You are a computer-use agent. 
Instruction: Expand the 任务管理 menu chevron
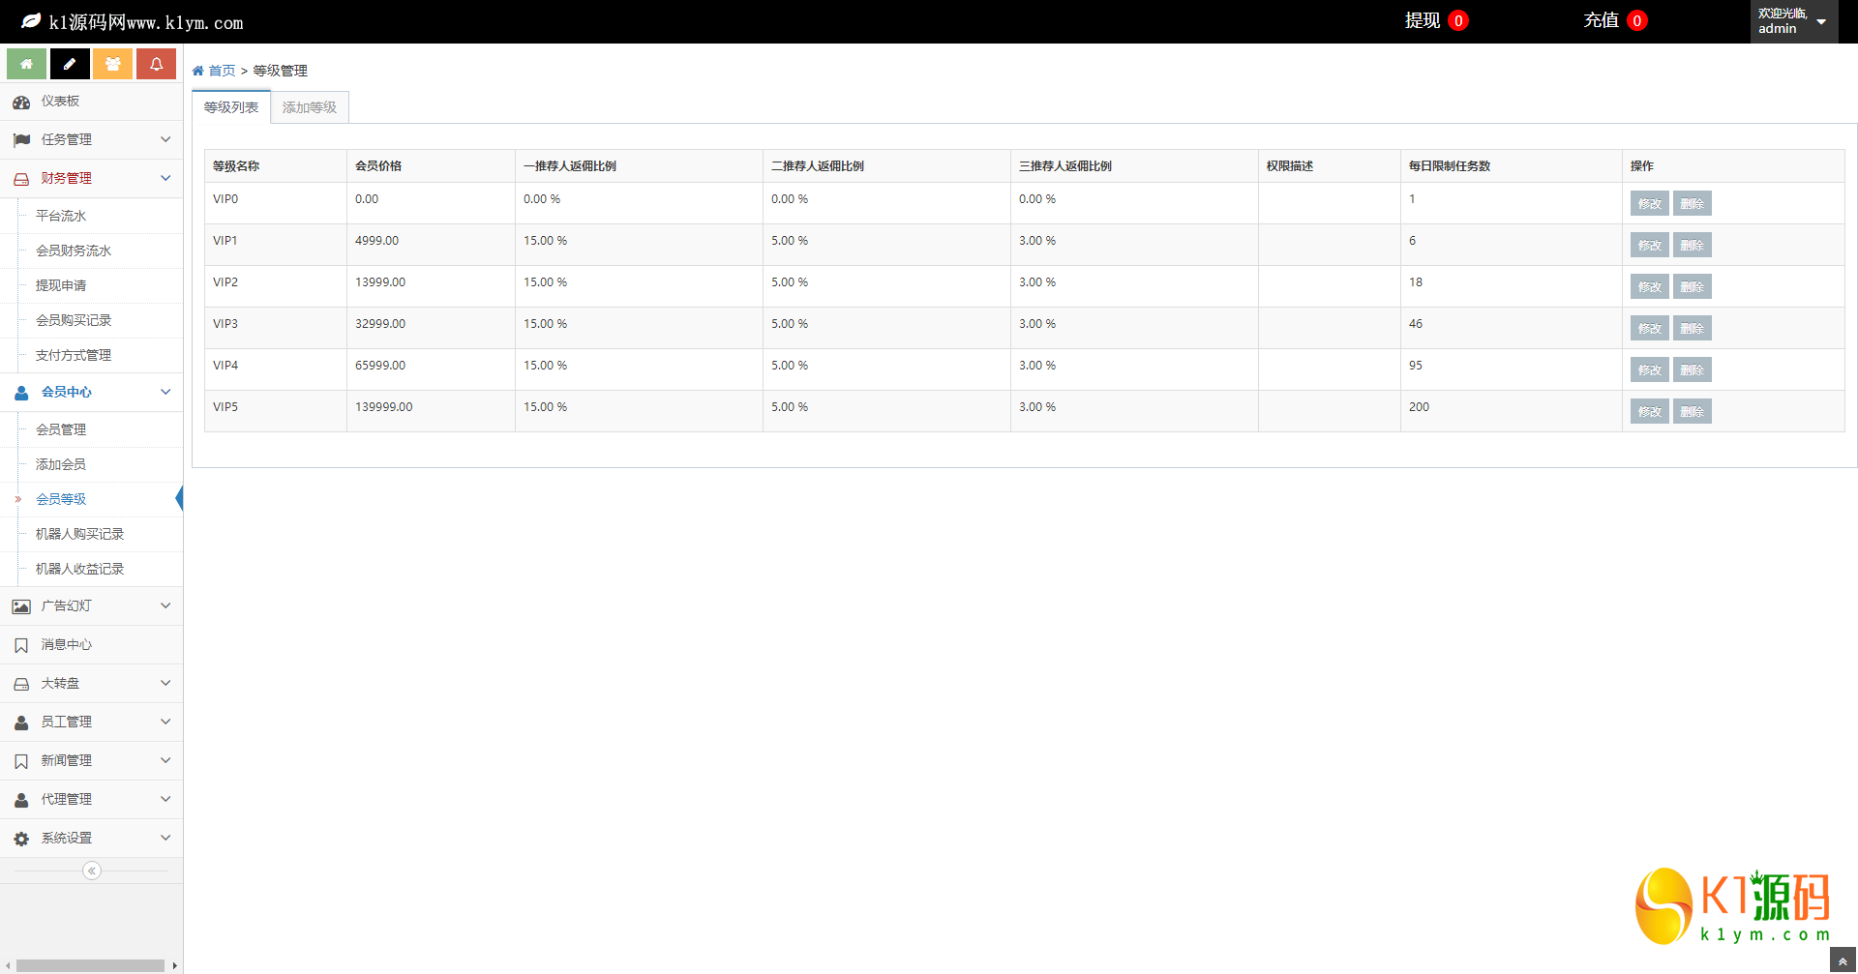point(165,139)
